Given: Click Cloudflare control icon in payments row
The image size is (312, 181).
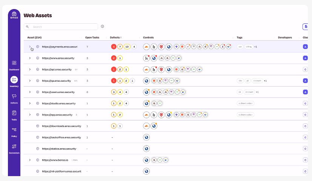Looking at the screenshot, I should 146,47.
